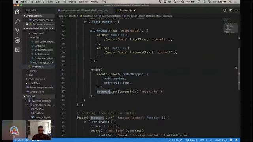
Task: Click the code minimap preview
Action: coord(230,25)
